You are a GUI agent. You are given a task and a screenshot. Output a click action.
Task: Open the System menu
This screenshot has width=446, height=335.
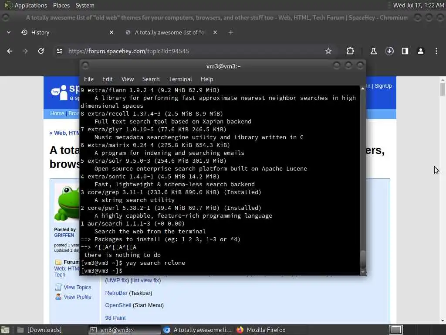85,5
